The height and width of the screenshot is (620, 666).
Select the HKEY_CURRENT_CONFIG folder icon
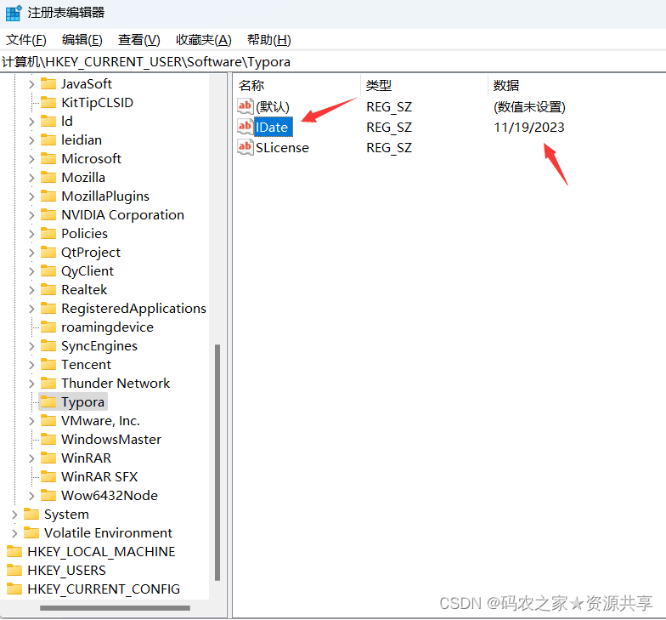tap(14, 589)
